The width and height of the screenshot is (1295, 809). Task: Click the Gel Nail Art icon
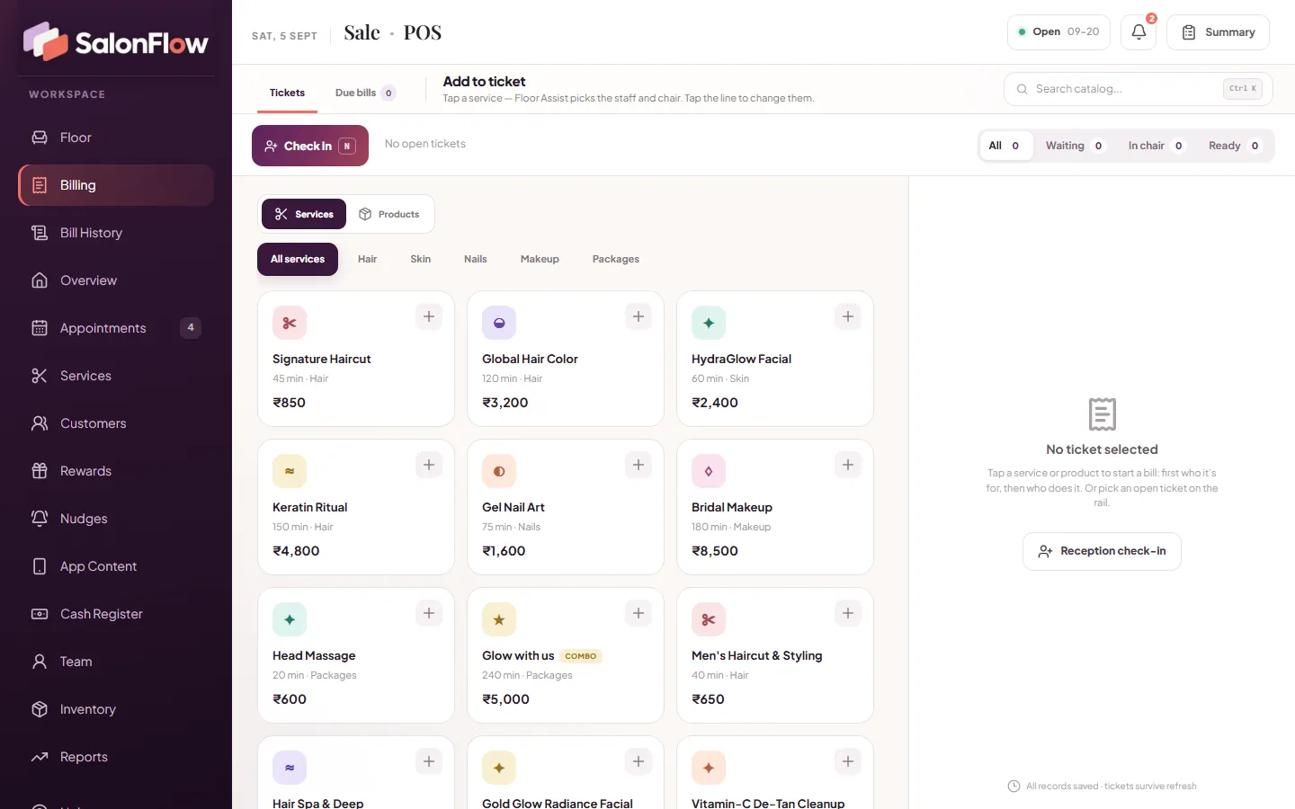pos(499,471)
